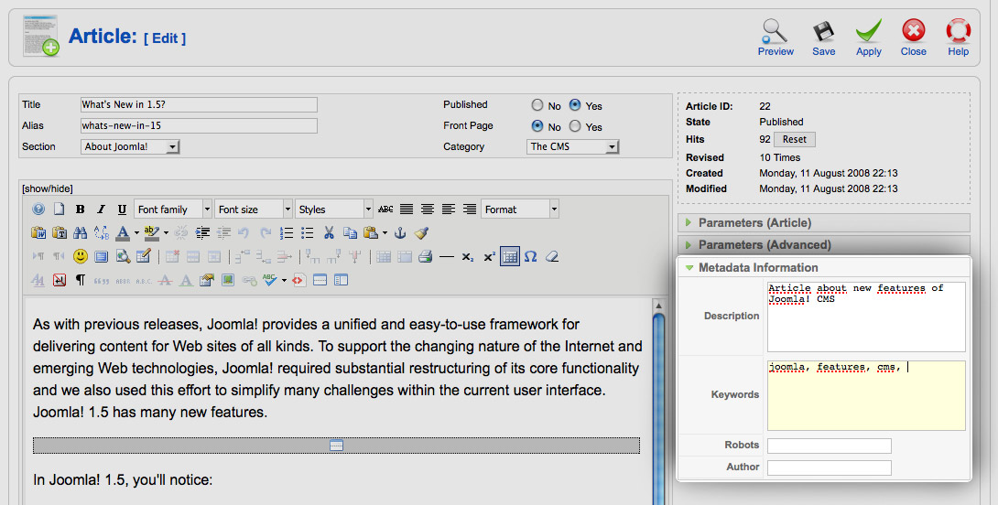Apply strikethrough formatting

385,210
